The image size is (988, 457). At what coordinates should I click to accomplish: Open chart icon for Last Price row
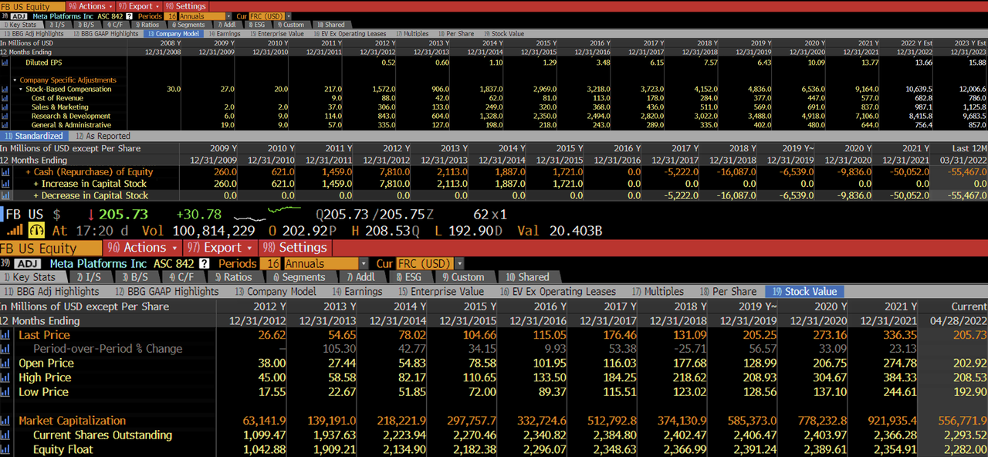pyautogui.click(x=5, y=335)
